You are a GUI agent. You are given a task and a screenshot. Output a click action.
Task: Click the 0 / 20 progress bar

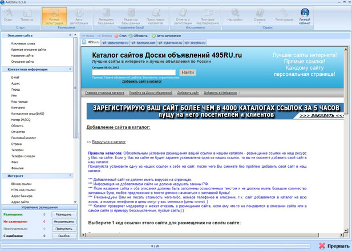click(x=155, y=246)
